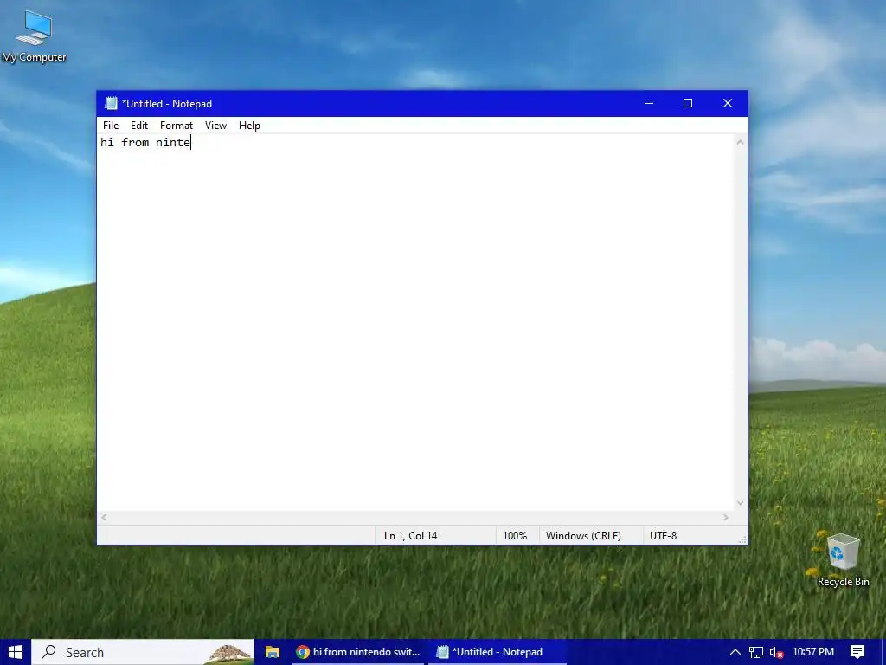Viewport: 886px width, 665px height.
Task: Show hidden system tray icons
Action: point(735,652)
